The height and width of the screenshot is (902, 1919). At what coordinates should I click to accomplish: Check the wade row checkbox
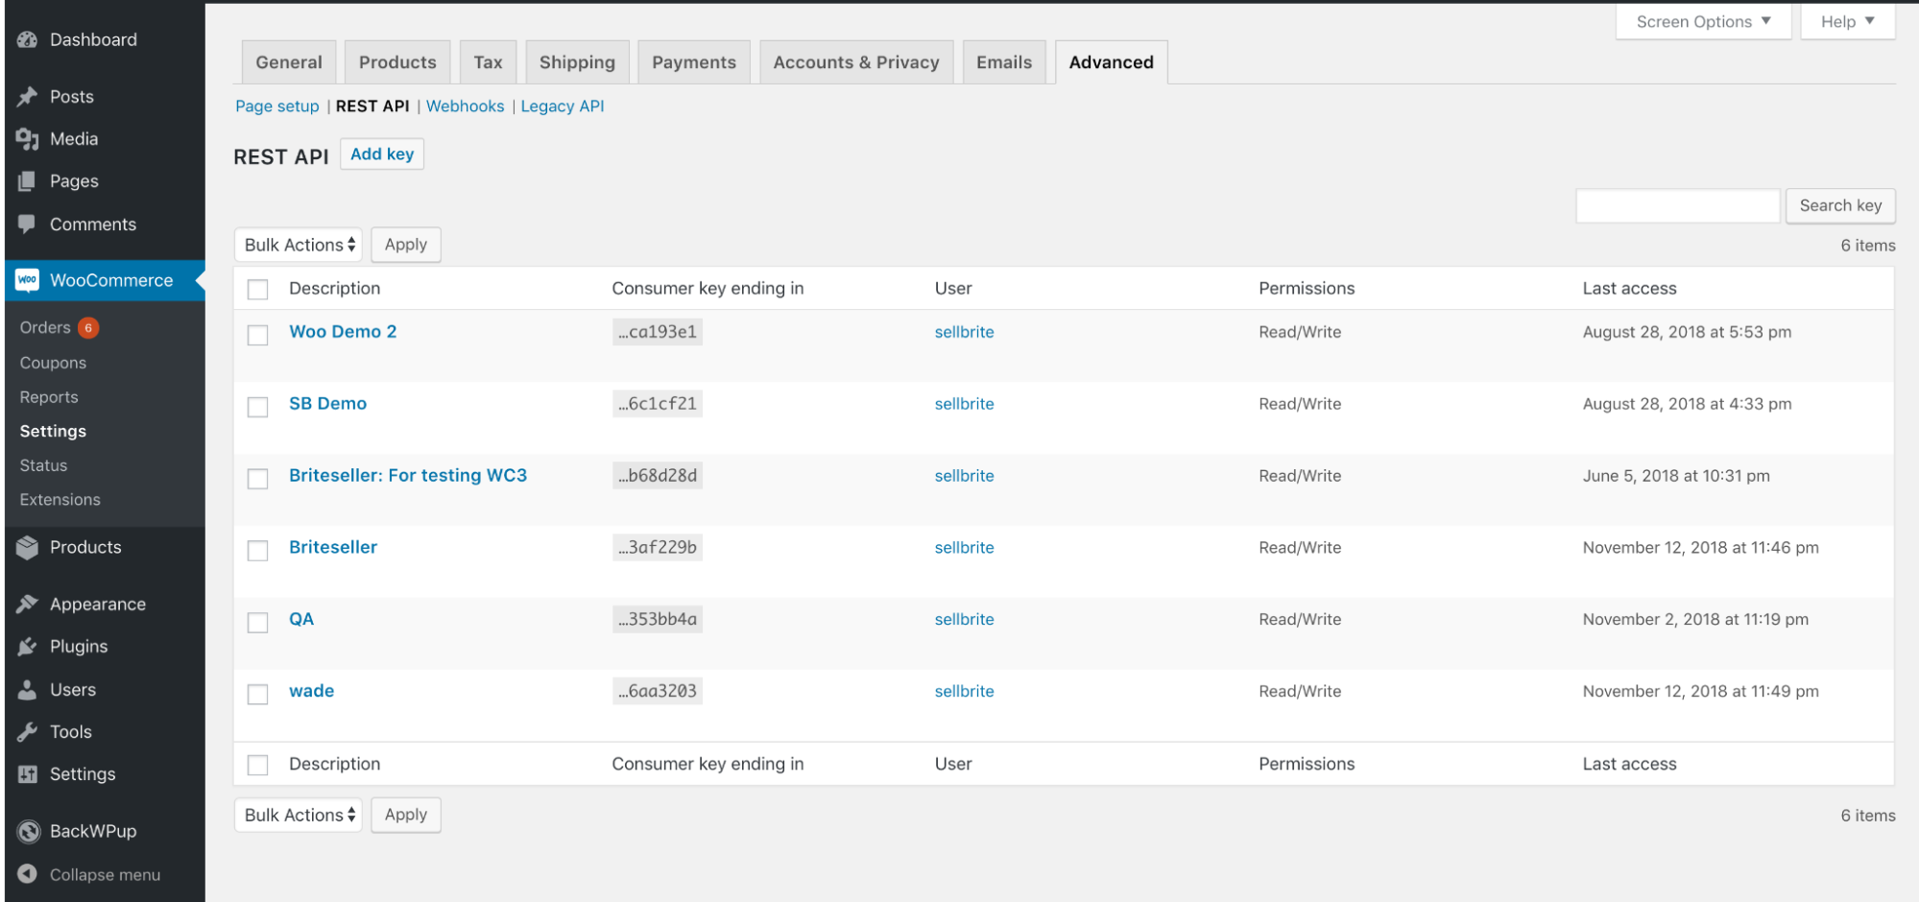tap(257, 694)
